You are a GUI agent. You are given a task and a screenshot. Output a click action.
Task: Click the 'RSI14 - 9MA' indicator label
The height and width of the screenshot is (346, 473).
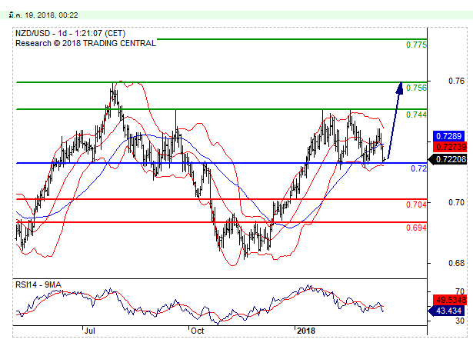(38, 284)
